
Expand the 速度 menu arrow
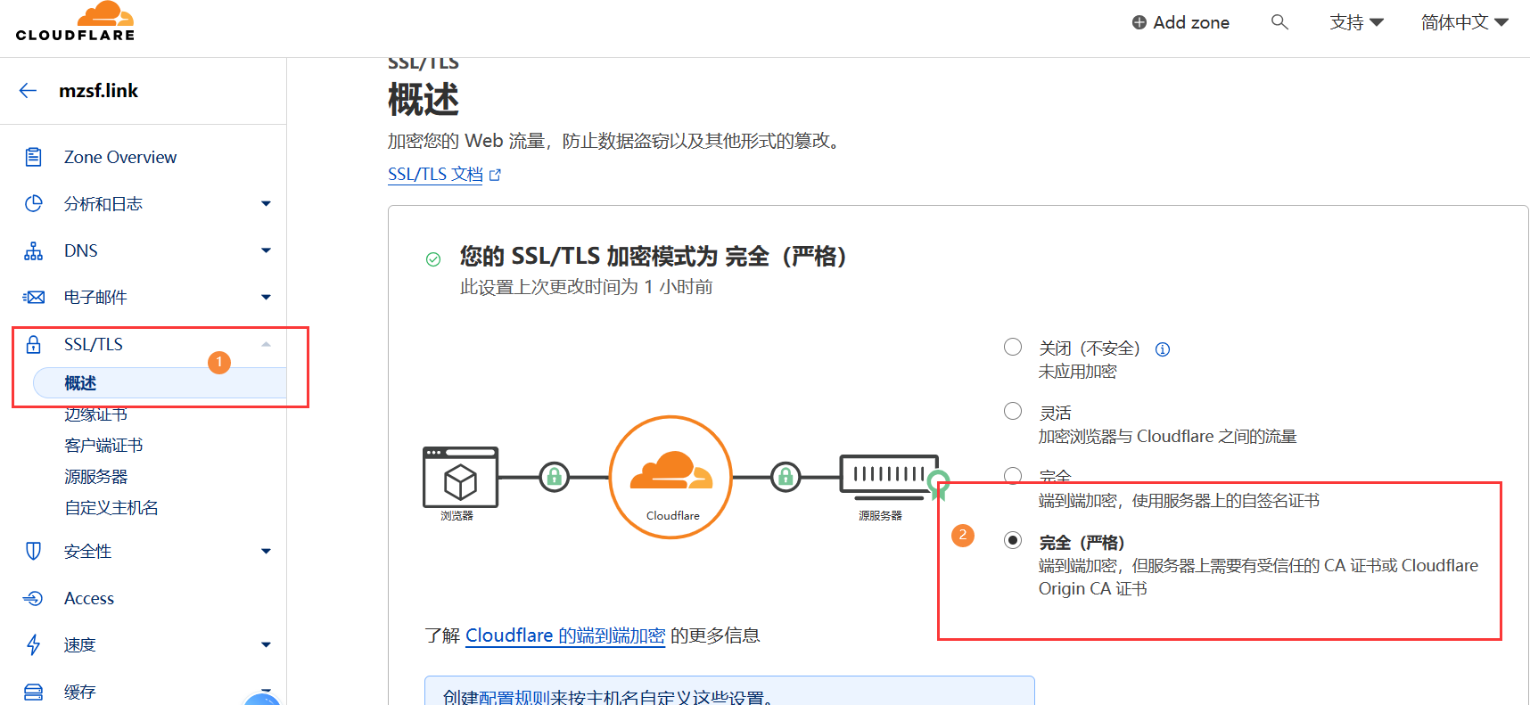tap(266, 644)
